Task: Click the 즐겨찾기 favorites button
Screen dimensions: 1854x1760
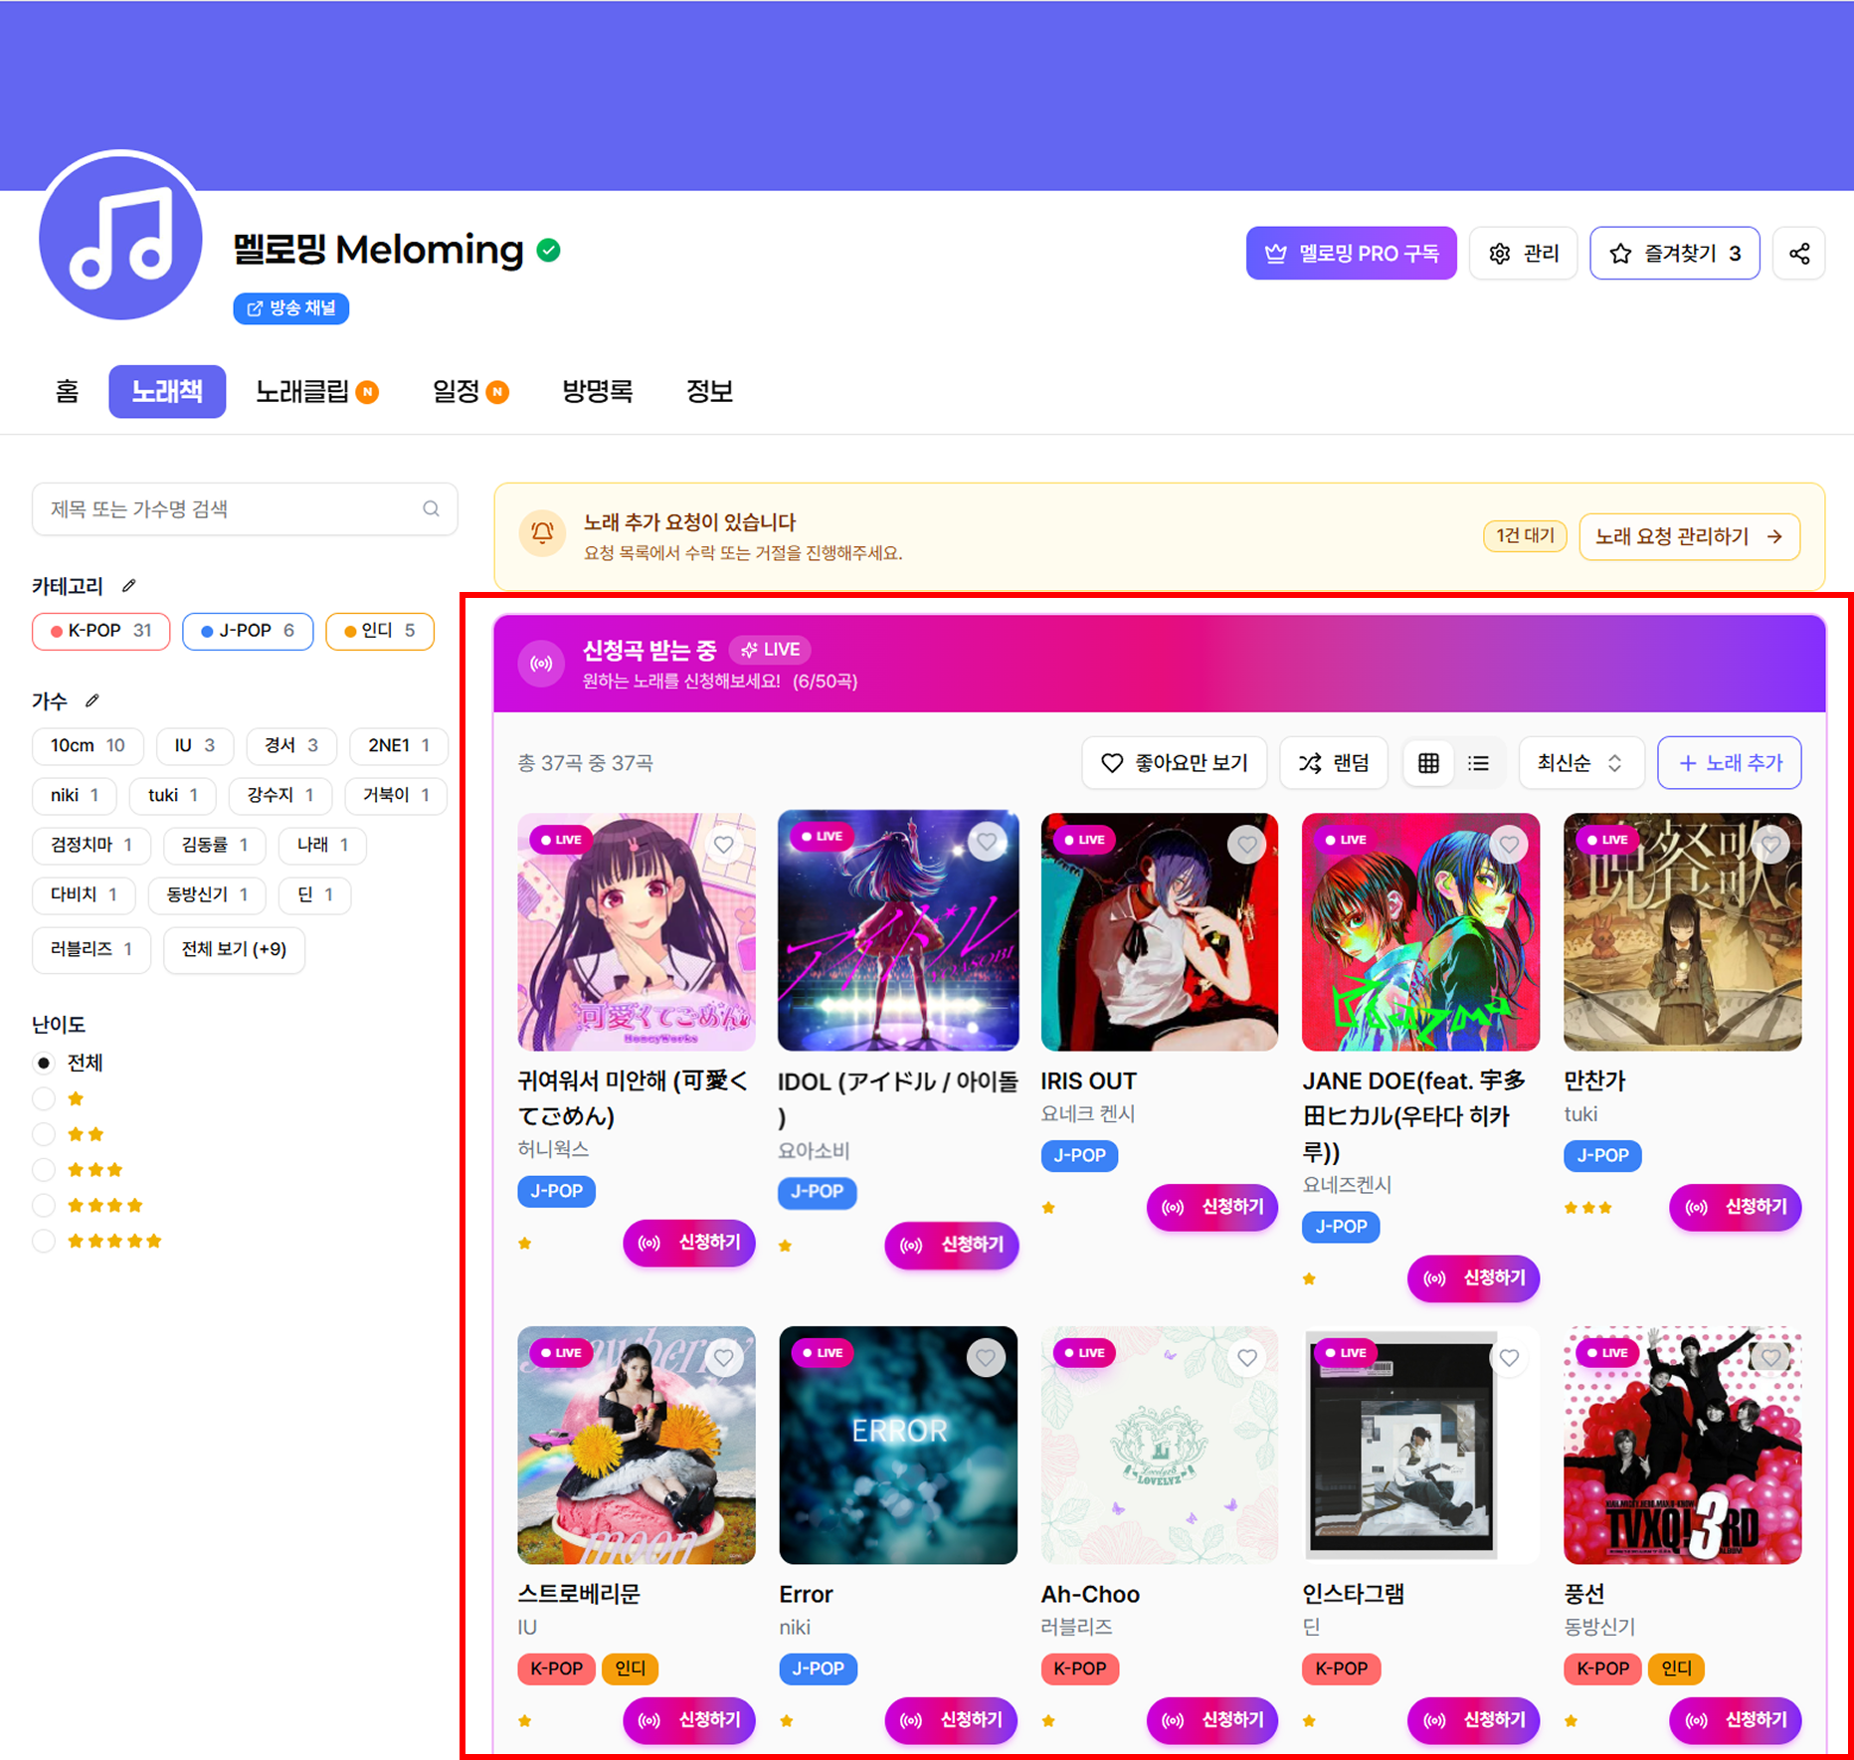Action: coord(1675,254)
